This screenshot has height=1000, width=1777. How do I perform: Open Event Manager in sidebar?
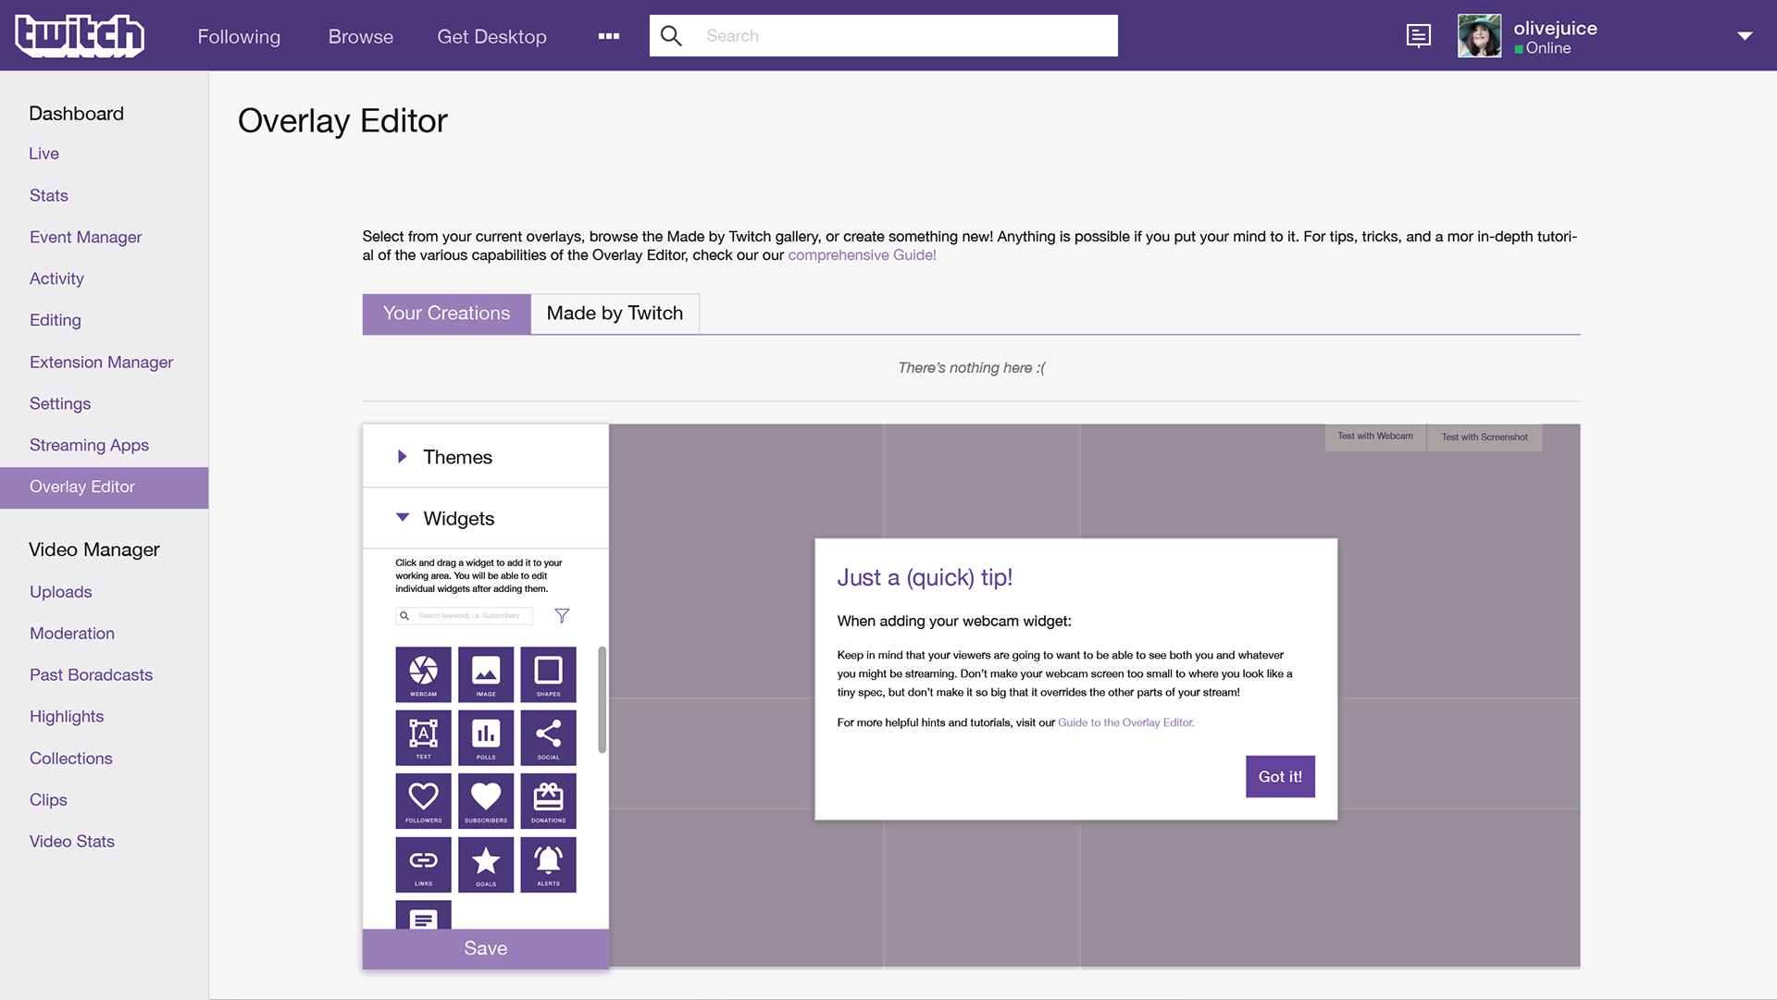(x=86, y=237)
